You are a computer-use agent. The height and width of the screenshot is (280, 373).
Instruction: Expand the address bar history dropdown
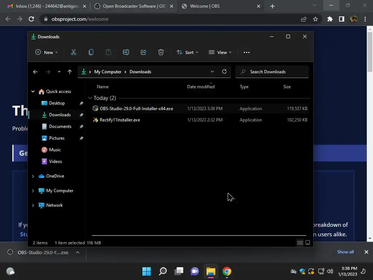point(212,72)
